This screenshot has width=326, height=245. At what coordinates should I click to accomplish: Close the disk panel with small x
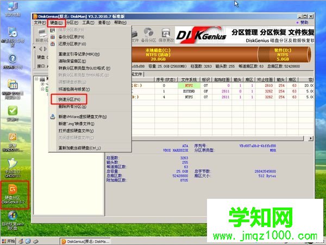coord(35,47)
